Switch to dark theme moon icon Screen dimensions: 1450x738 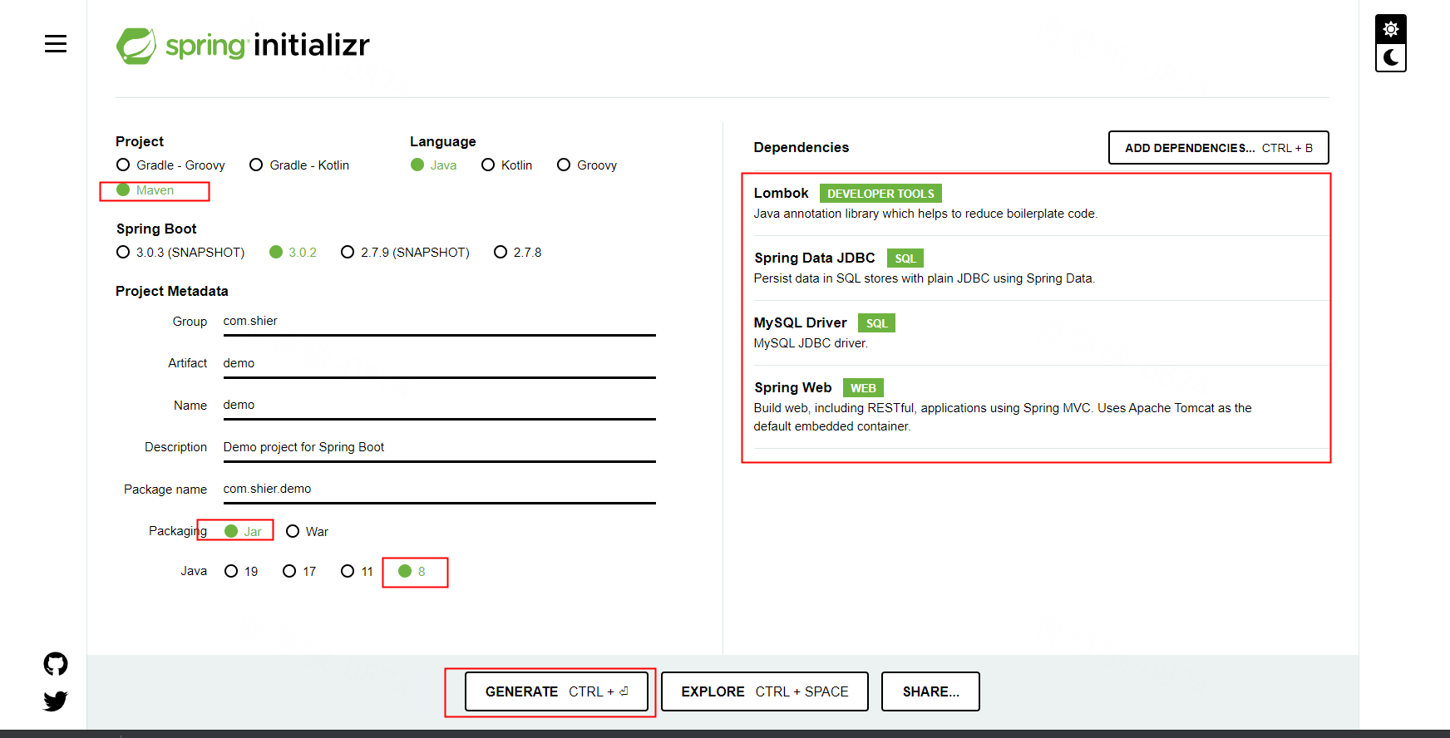(1391, 57)
